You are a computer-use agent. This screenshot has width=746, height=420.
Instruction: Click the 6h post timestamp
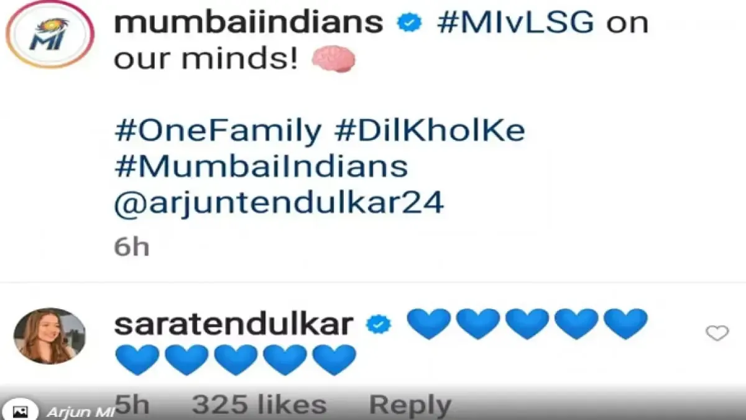pyautogui.click(x=131, y=246)
